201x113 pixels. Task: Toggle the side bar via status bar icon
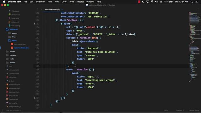[x=3, y=110]
